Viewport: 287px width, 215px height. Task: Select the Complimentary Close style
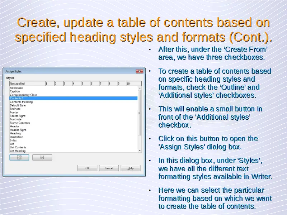pyautogui.click(x=23, y=95)
